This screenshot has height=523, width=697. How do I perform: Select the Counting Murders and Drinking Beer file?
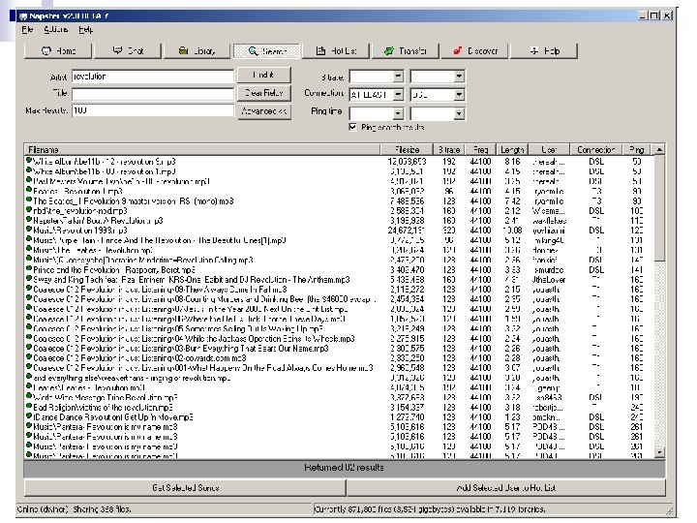point(204,299)
